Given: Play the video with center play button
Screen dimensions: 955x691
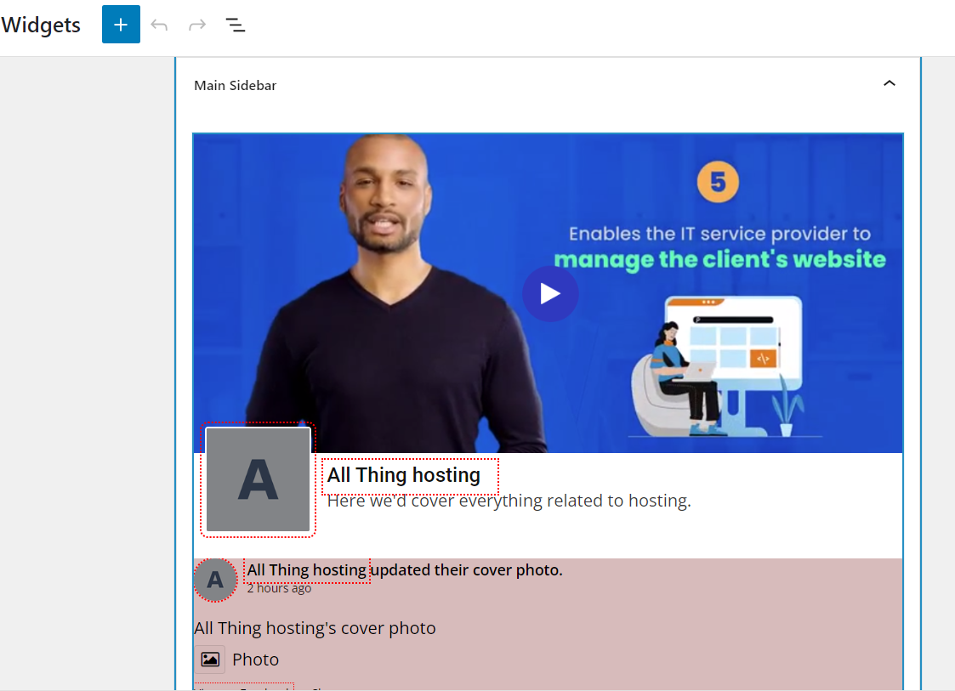Looking at the screenshot, I should [x=550, y=294].
